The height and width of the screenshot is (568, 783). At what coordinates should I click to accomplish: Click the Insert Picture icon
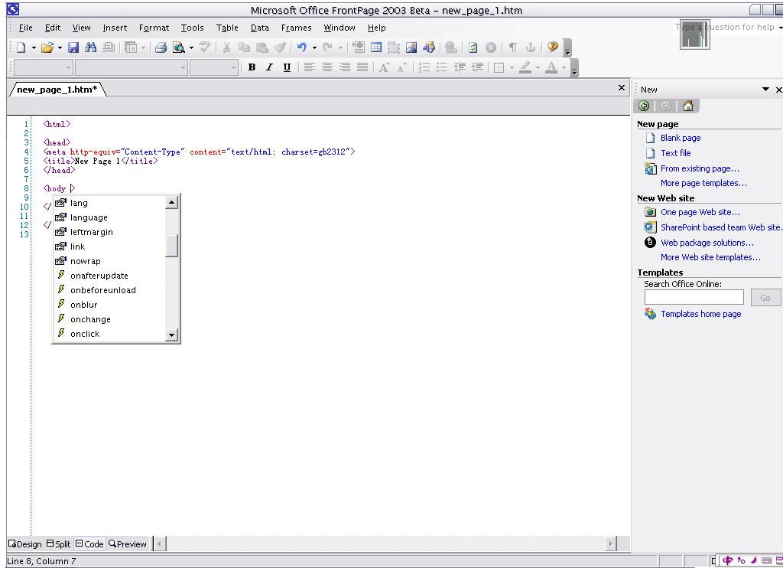[411, 47]
